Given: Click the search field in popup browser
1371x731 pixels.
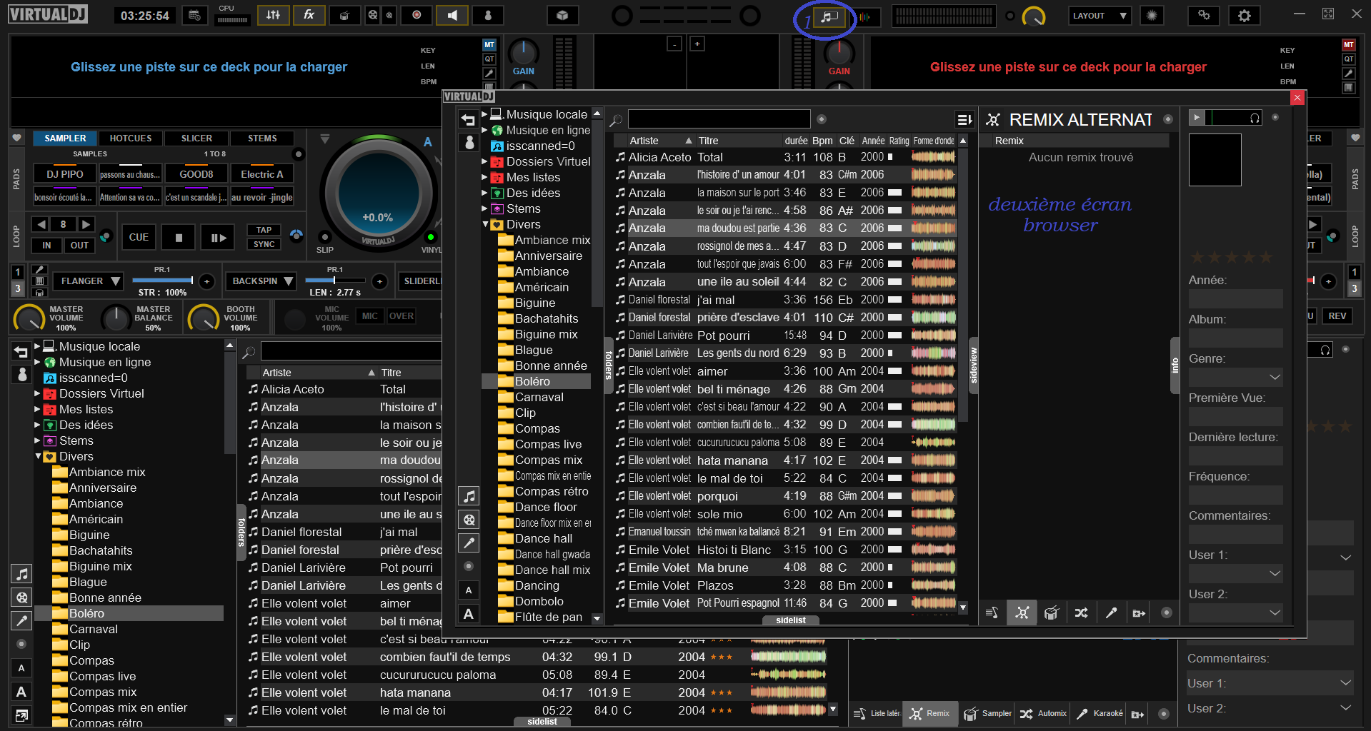Looking at the screenshot, I should click(x=719, y=119).
